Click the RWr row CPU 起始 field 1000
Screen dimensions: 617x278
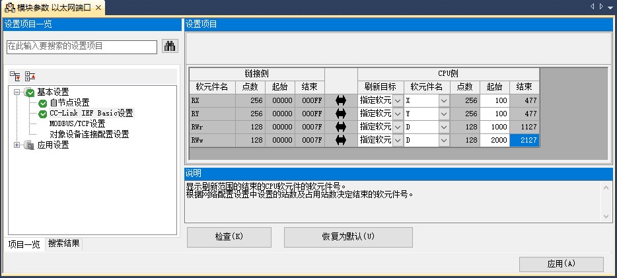(495, 127)
